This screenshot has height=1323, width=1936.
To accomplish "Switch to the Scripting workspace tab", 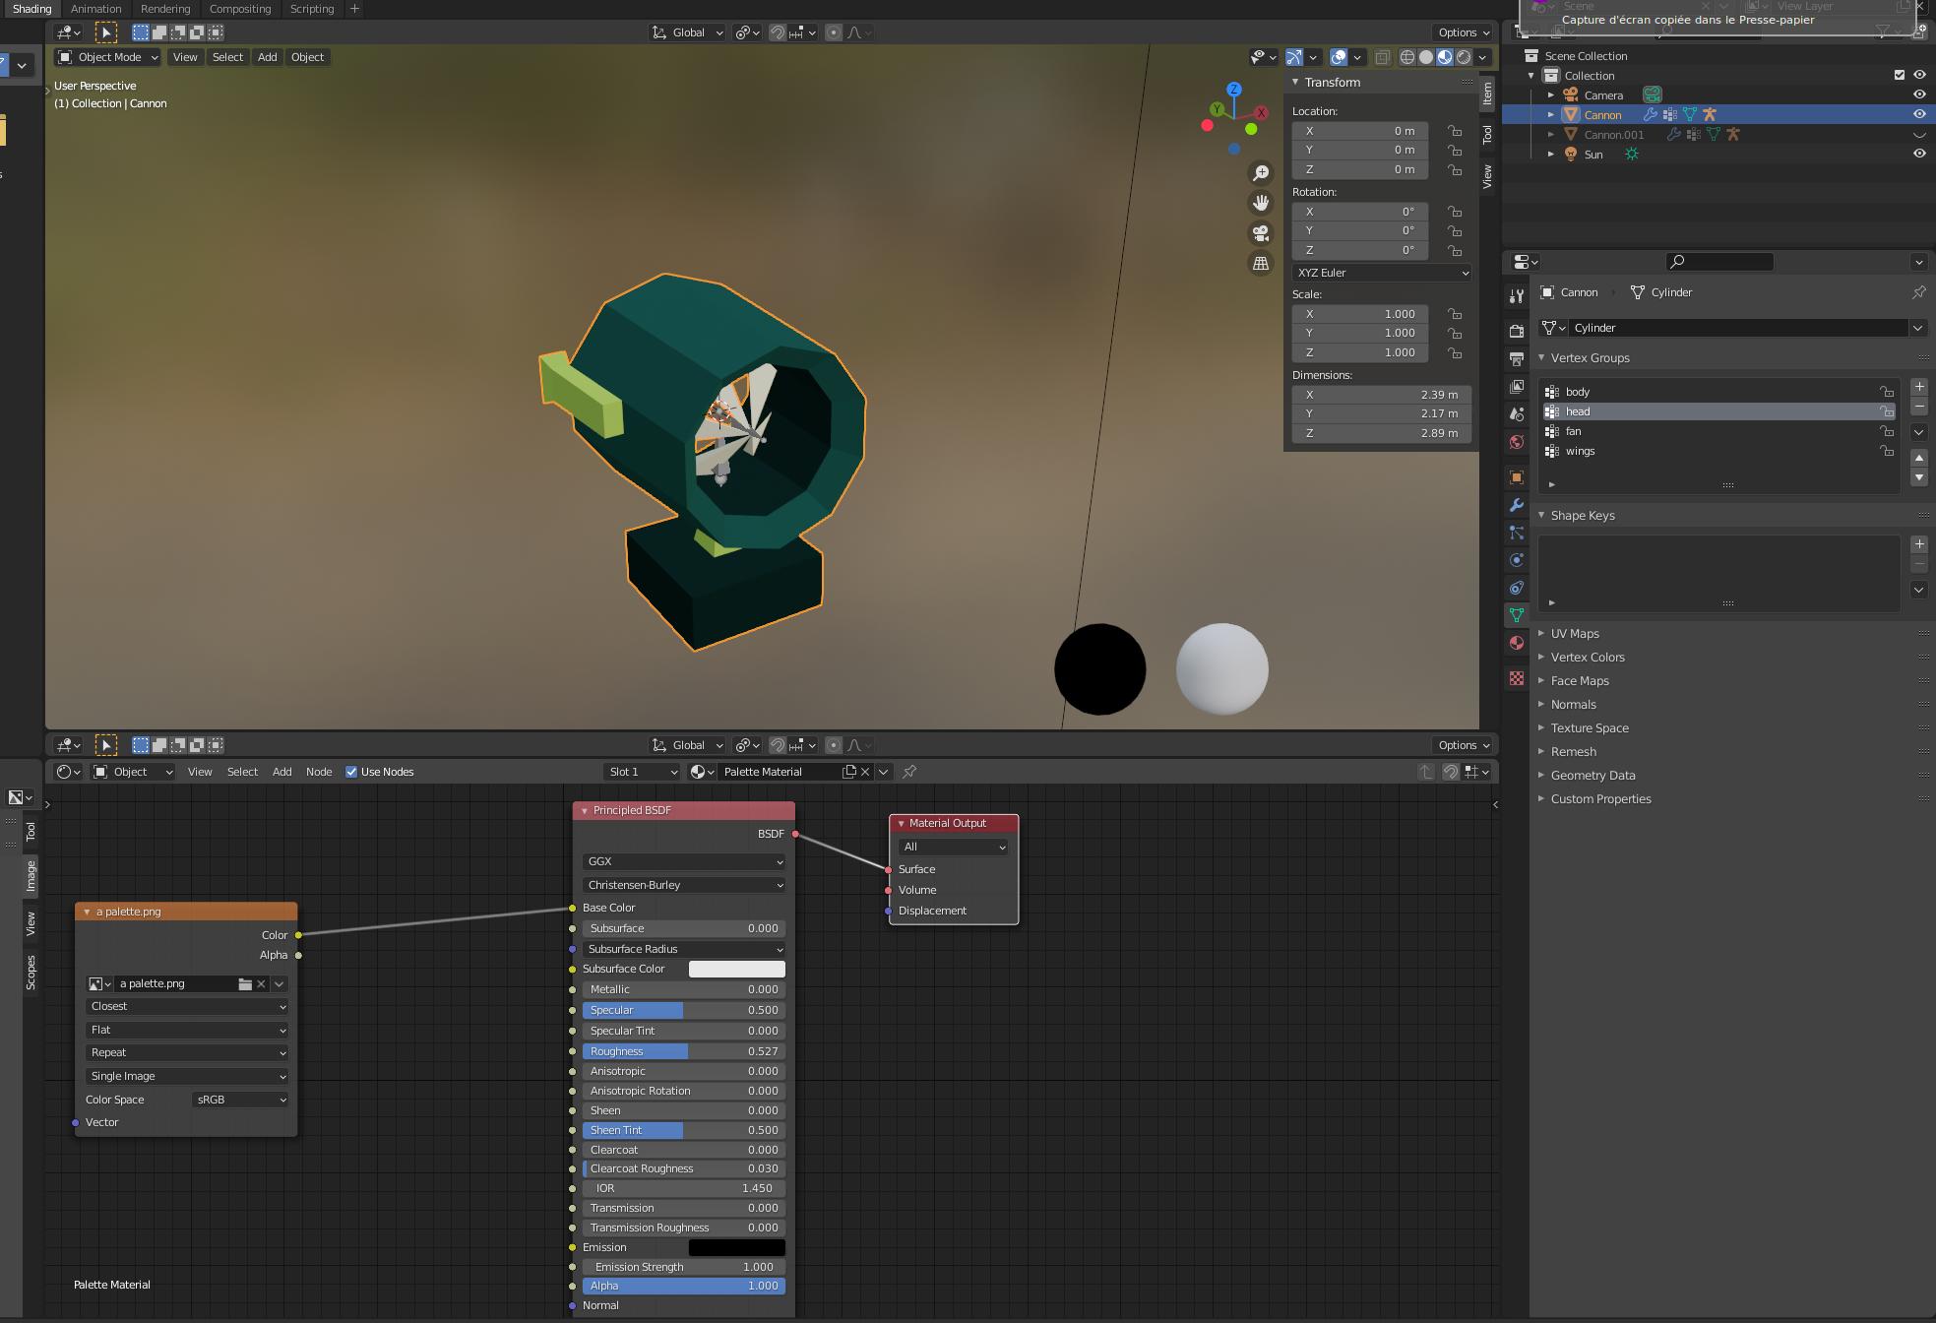I will coord(312,8).
